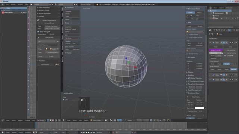The height and width of the screenshot is (134, 239).
Task: Click Apply on the Bevel modifier
Action: [216, 47]
